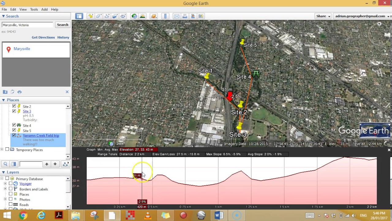Move the selected place down with the arrow
Screen dimensions: 392x221
(55, 164)
